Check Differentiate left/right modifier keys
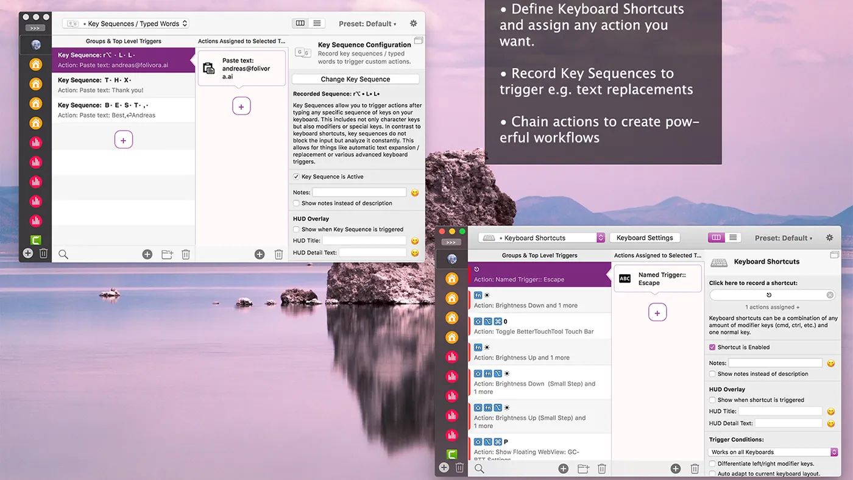 point(712,463)
